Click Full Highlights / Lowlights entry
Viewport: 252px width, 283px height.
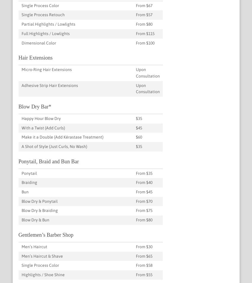point(45,34)
